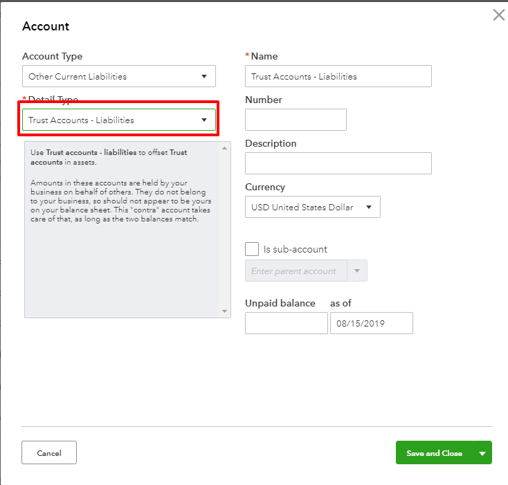Click the Unpaid balance field
This screenshot has height=485, width=508.
(x=286, y=323)
